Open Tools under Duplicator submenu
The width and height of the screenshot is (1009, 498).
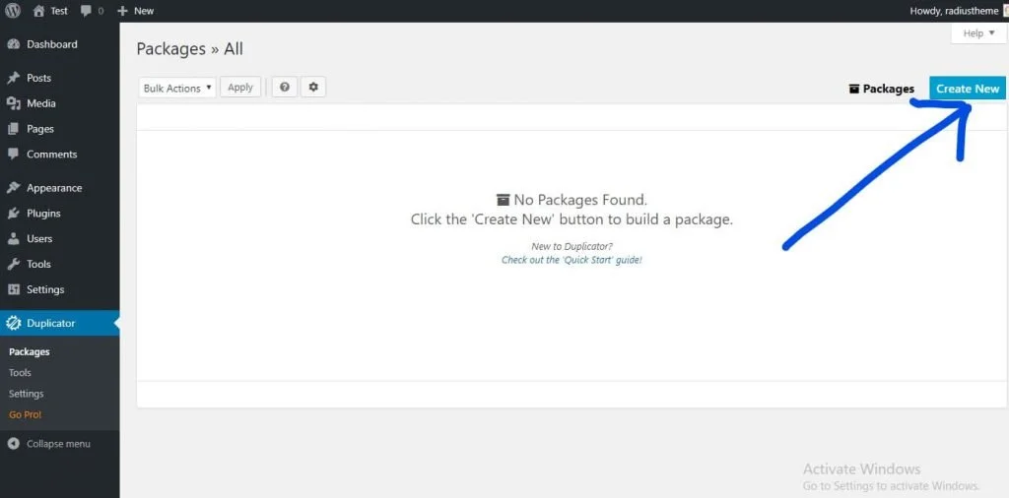click(20, 373)
